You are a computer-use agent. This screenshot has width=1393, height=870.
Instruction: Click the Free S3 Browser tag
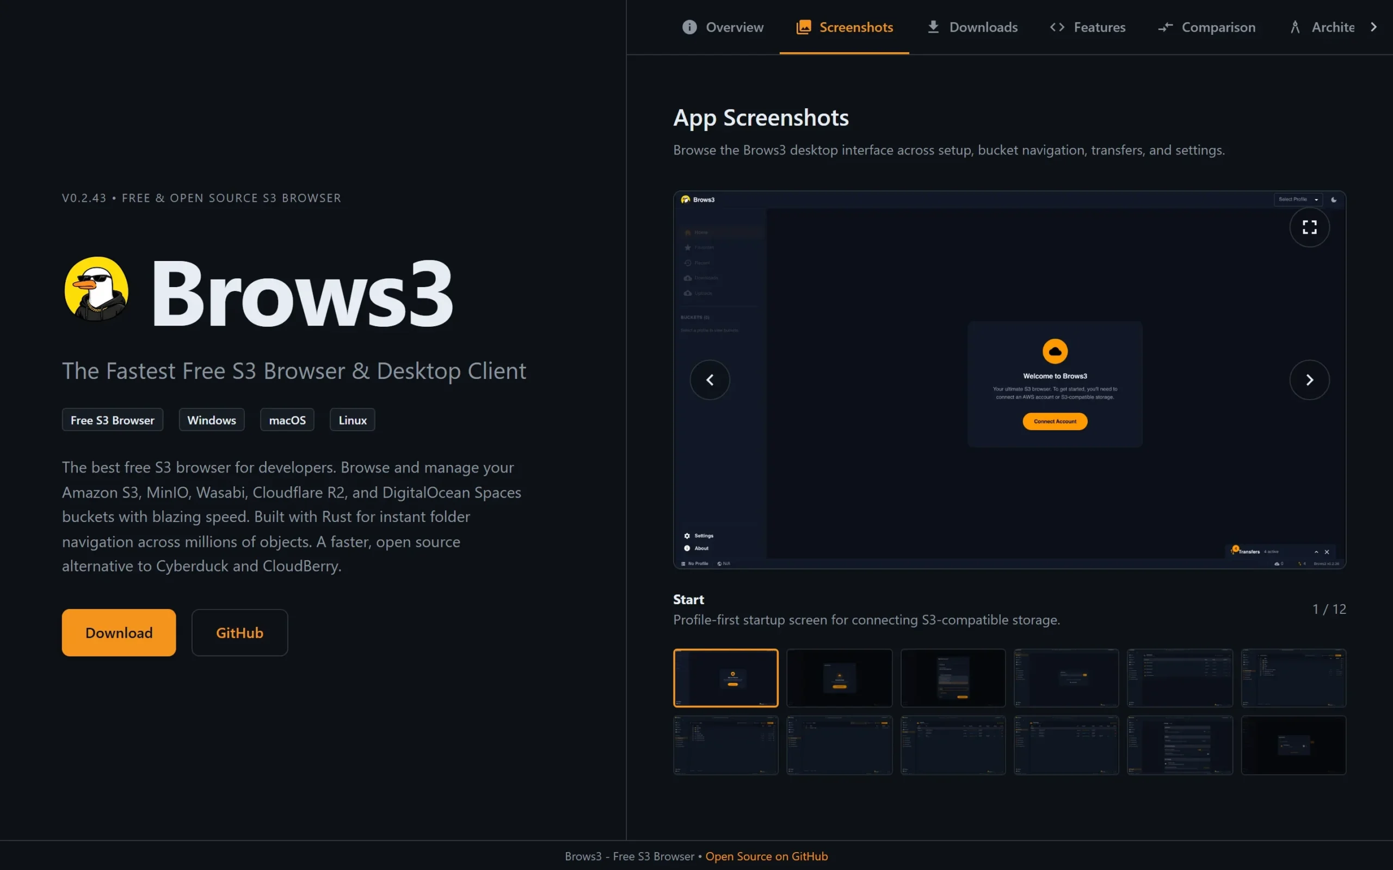pyautogui.click(x=112, y=420)
